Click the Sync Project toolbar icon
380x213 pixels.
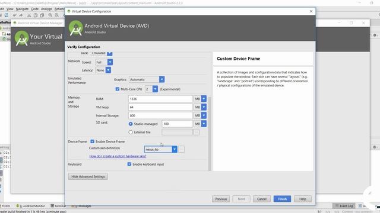click(7, 15)
